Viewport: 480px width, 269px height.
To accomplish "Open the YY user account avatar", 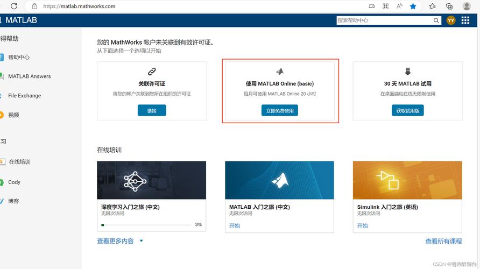I will pos(450,20).
